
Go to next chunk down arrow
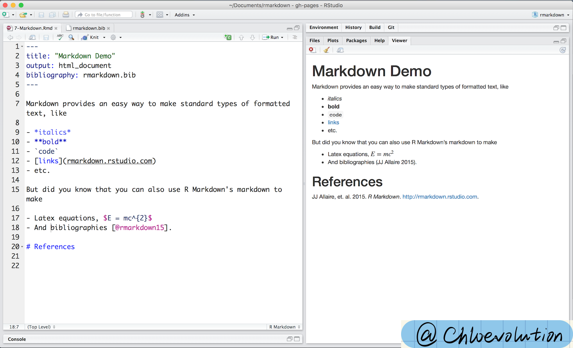(x=252, y=37)
